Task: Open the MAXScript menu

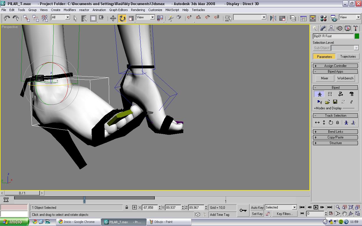Action: click(172, 10)
